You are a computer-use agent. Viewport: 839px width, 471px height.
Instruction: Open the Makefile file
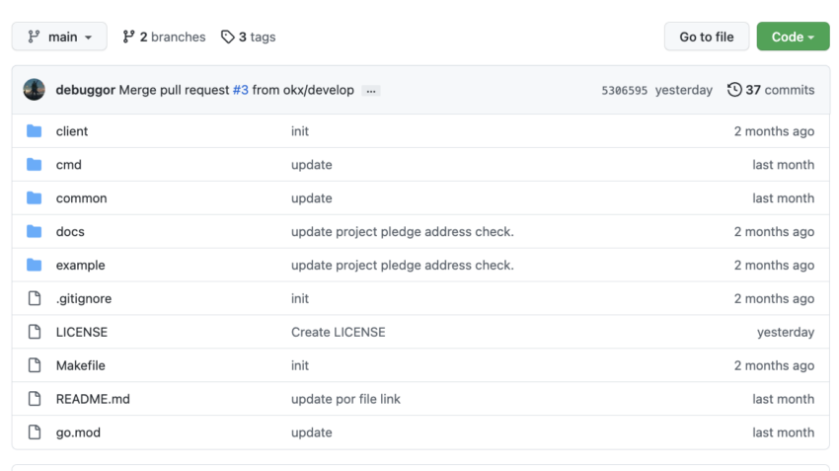[x=81, y=365]
